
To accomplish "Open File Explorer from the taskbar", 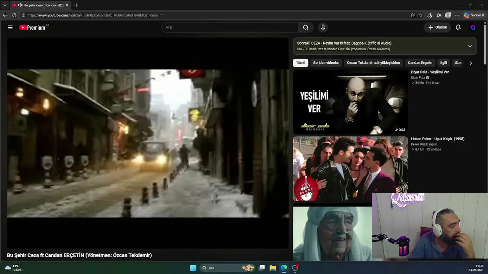I will tap(273, 268).
